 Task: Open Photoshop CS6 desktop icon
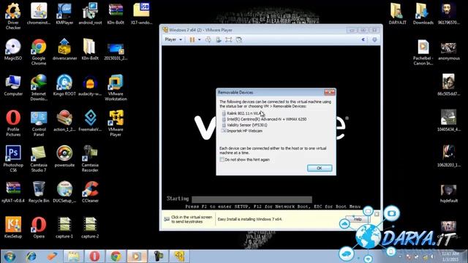(13, 159)
